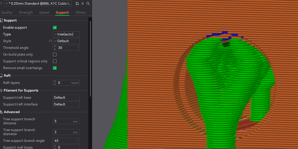Edit Tree support branch distance field
Screen dimensions: 298x149
(66, 121)
